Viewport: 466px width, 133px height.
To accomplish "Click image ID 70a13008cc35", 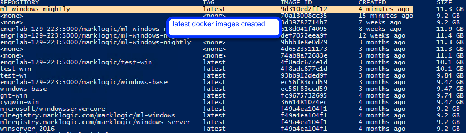I will click(303, 16).
